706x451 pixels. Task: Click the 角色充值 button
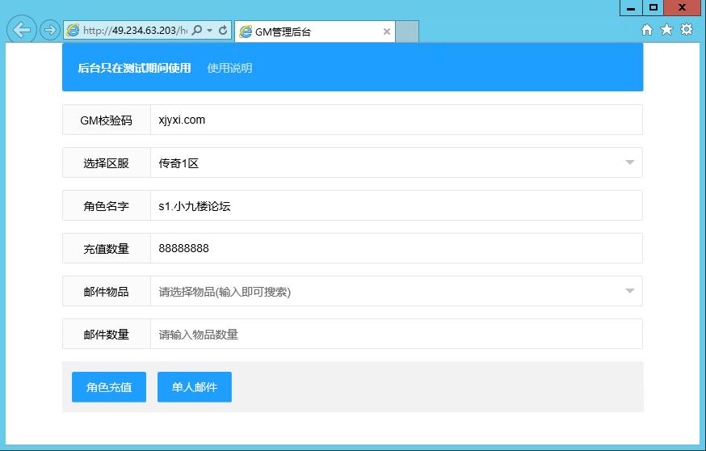click(109, 387)
